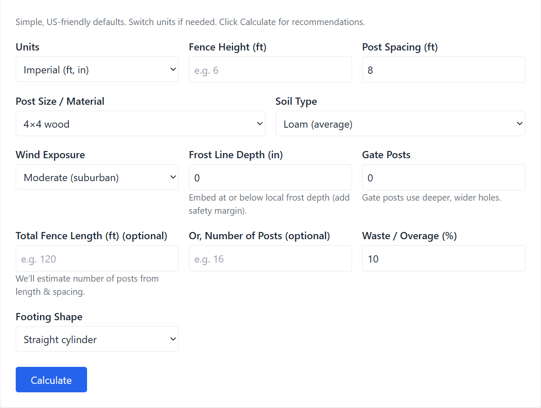Screen dimensions: 541x408
Task: Click the Frost Line Depth (in) label
Action: pos(236,155)
